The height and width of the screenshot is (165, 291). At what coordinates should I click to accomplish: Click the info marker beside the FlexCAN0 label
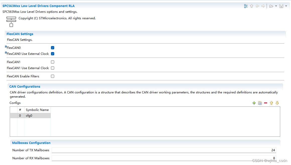[6, 47]
